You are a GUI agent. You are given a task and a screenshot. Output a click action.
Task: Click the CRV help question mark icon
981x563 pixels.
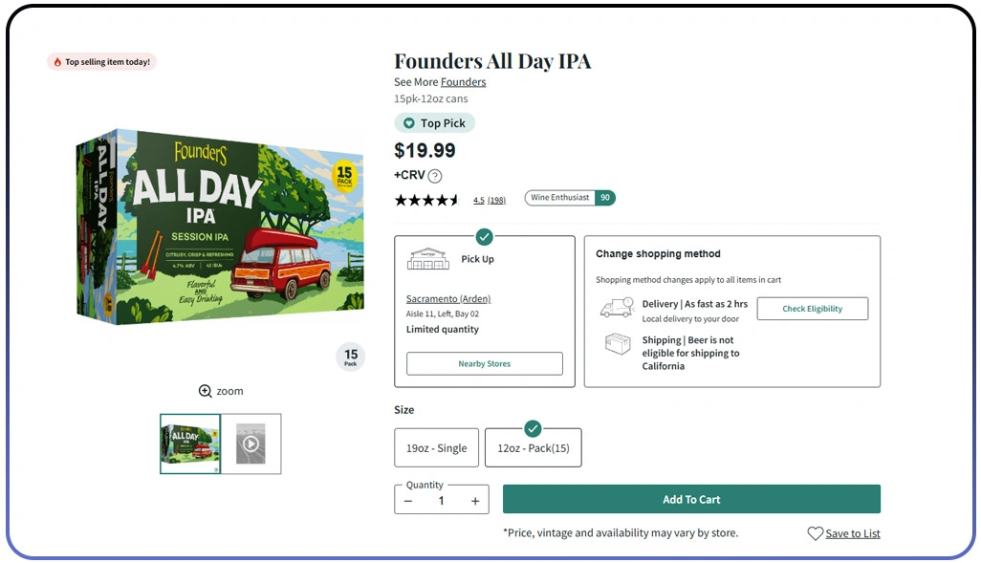click(435, 176)
